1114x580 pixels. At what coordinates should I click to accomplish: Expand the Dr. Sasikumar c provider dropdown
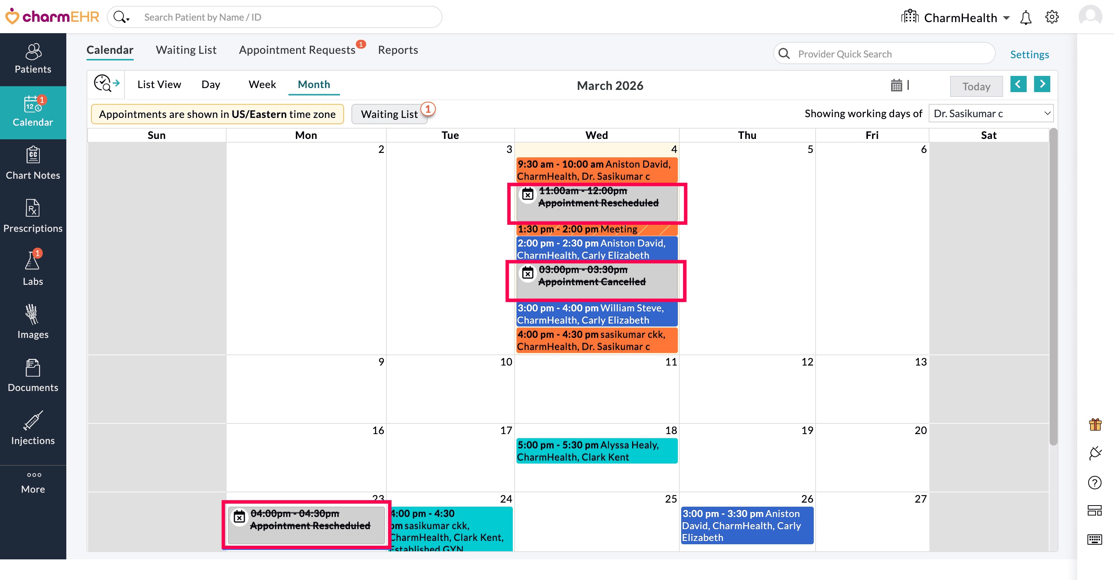(991, 114)
